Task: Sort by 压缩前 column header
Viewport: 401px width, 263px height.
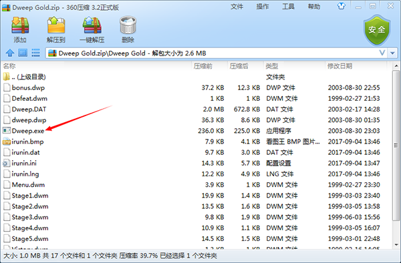Action: [203, 66]
